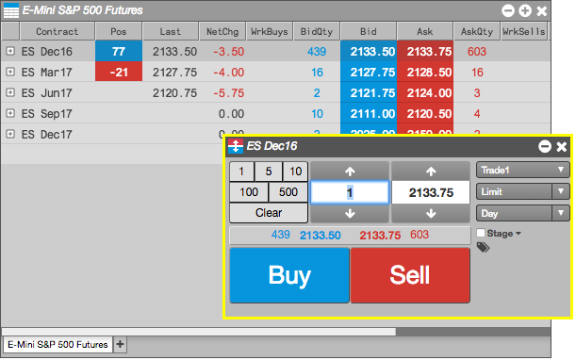Click the Clear quantity button
The height and width of the screenshot is (360, 576).
[269, 213]
